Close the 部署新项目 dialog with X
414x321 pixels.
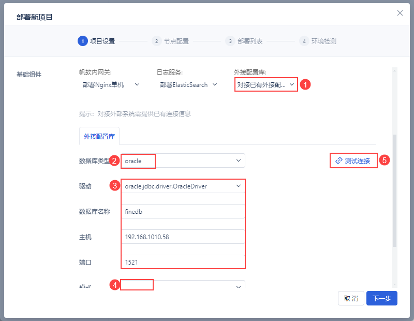pyautogui.click(x=400, y=13)
